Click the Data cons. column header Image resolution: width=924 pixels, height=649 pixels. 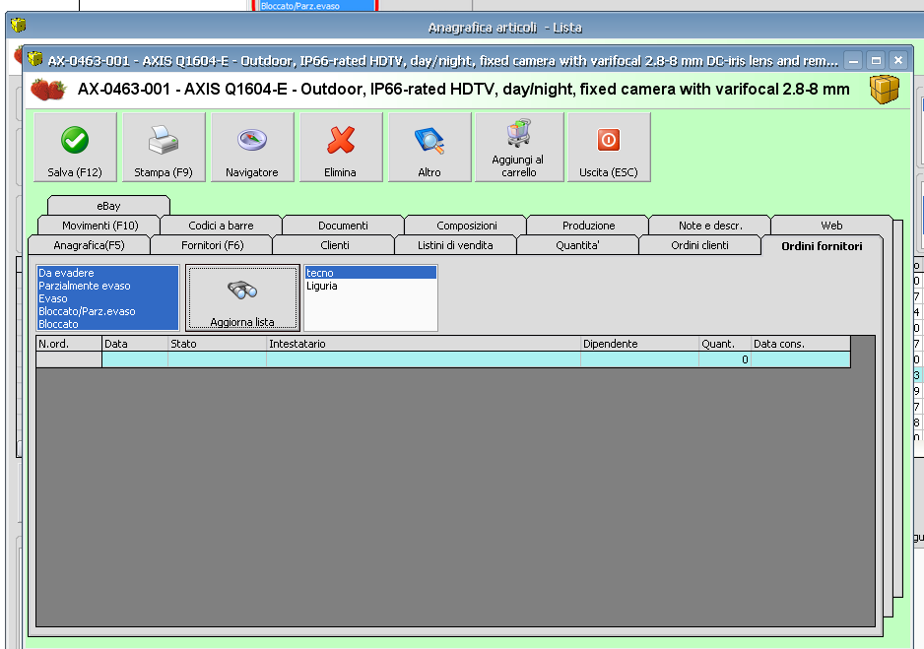pos(801,344)
